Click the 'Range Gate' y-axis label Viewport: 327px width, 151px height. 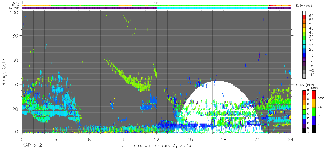pos(4,72)
